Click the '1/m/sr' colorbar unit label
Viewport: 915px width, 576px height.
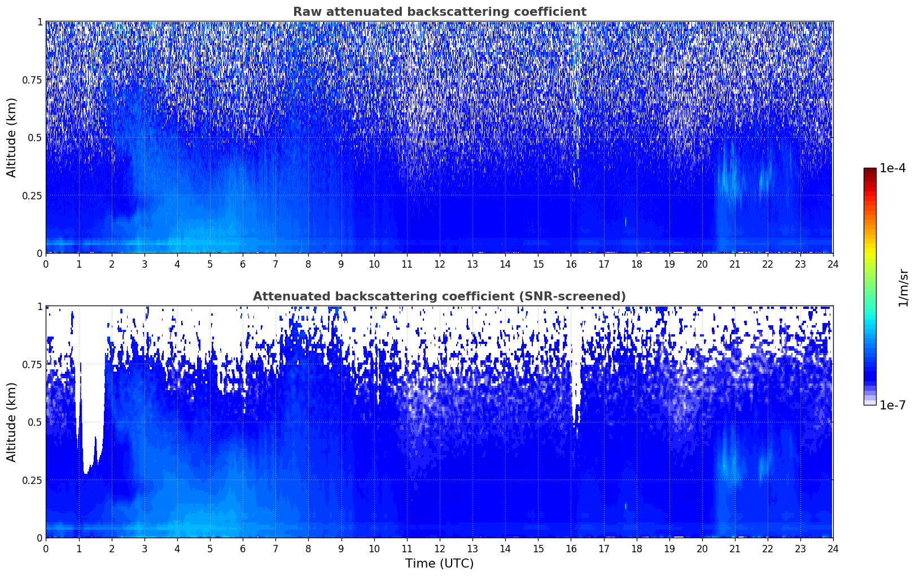tap(903, 287)
